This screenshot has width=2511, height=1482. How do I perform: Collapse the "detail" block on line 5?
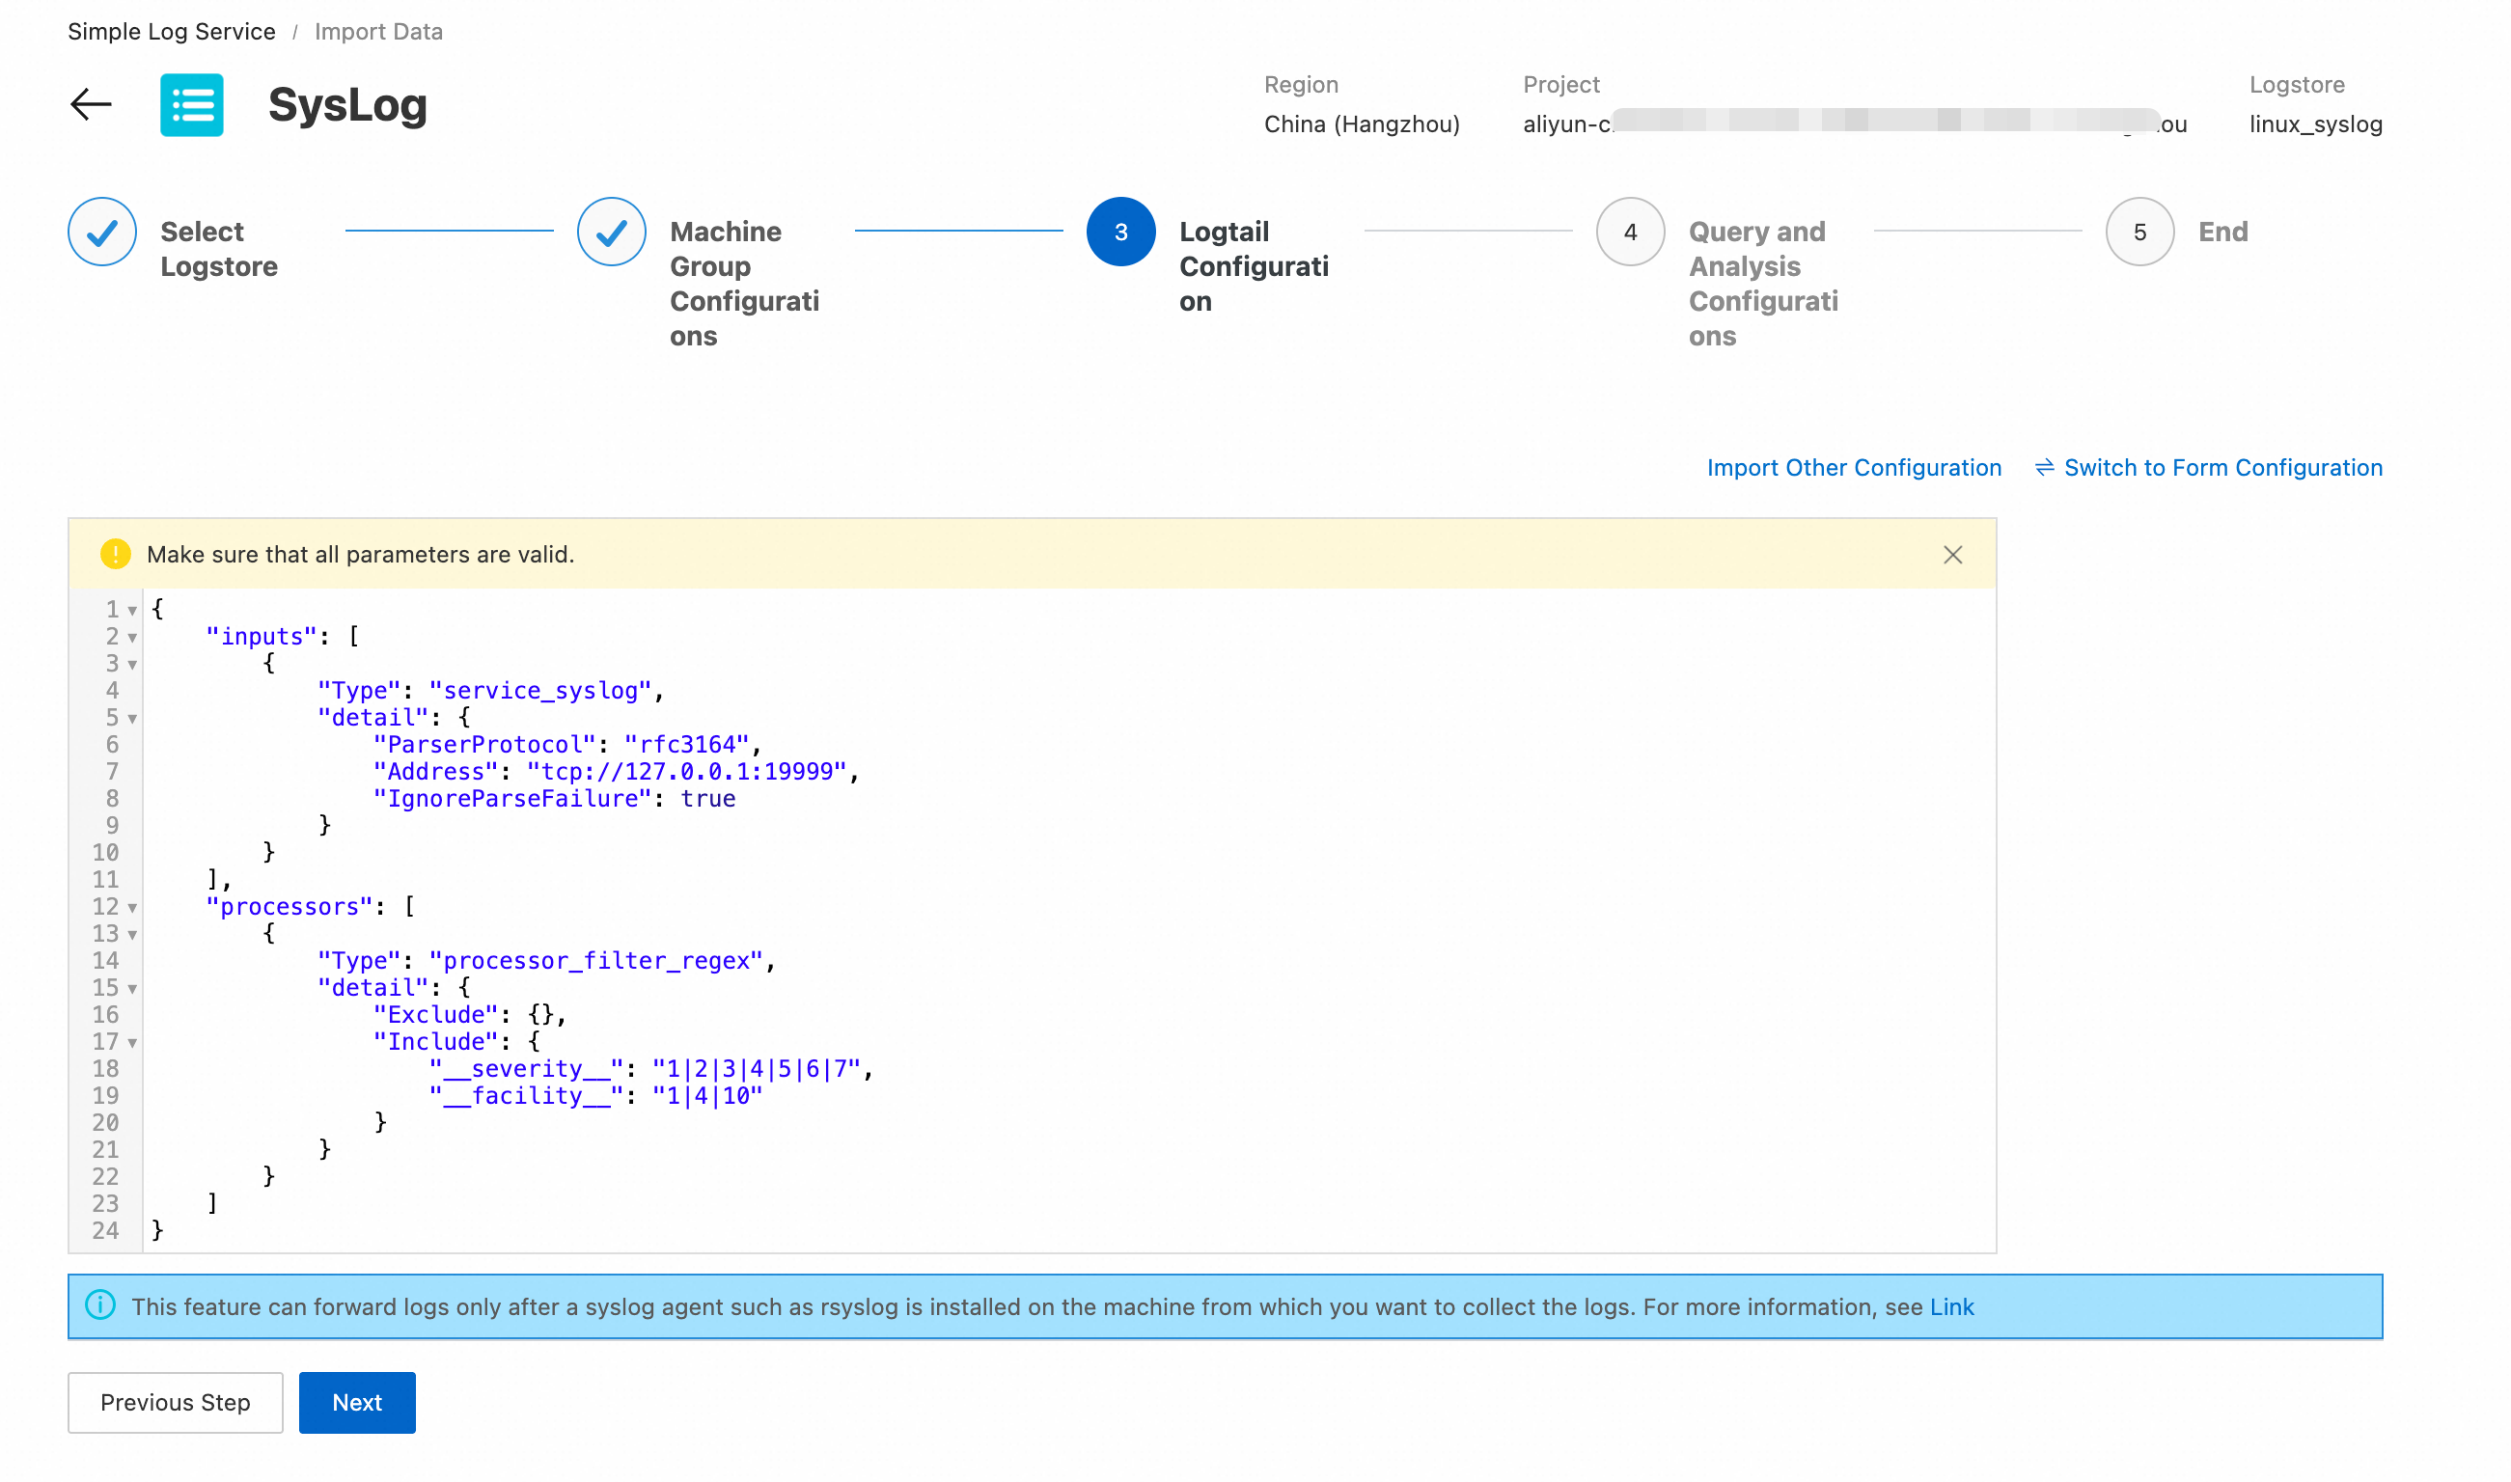132,719
